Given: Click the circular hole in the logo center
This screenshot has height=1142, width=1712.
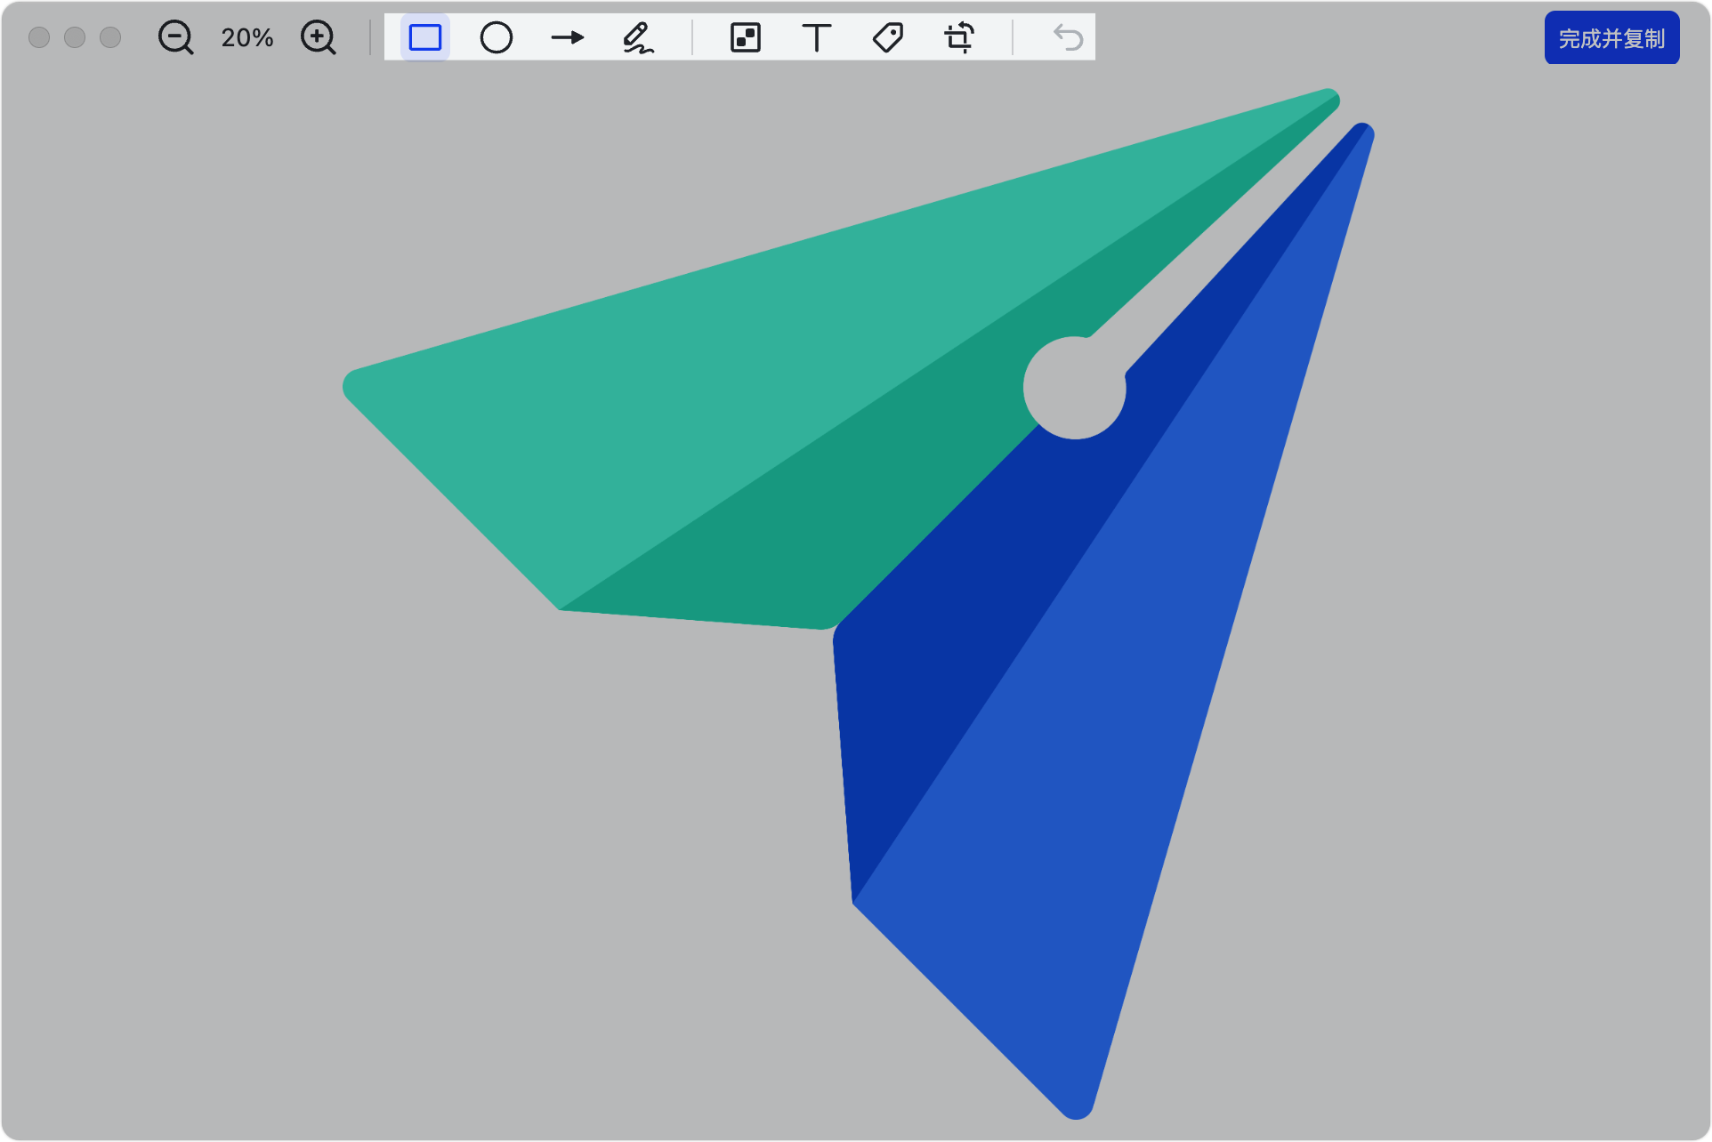Looking at the screenshot, I should tap(1075, 388).
